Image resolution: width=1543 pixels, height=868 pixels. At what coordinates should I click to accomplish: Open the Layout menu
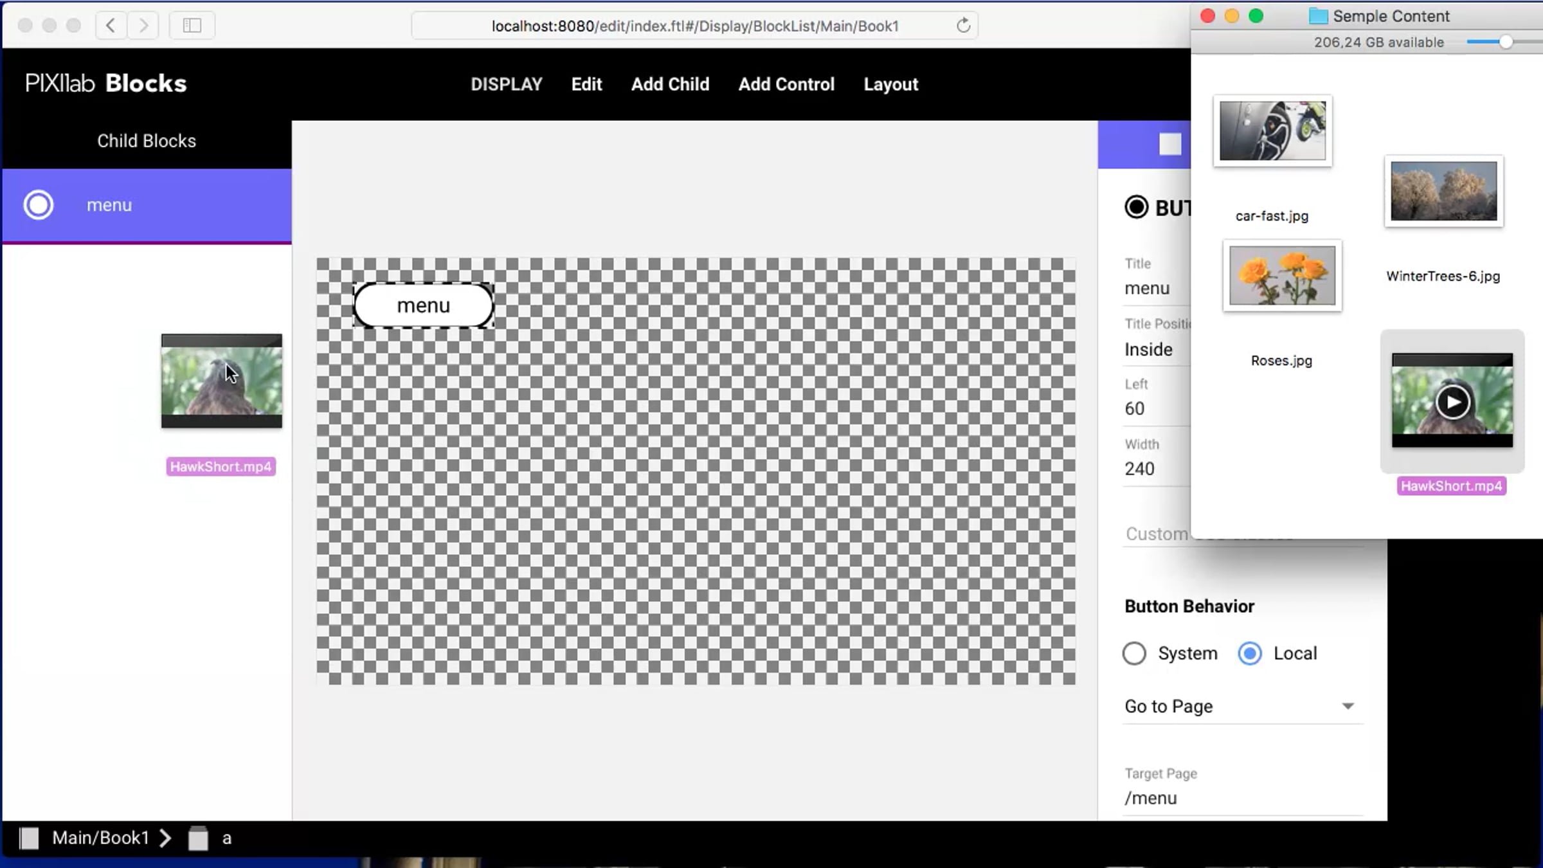click(x=890, y=84)
